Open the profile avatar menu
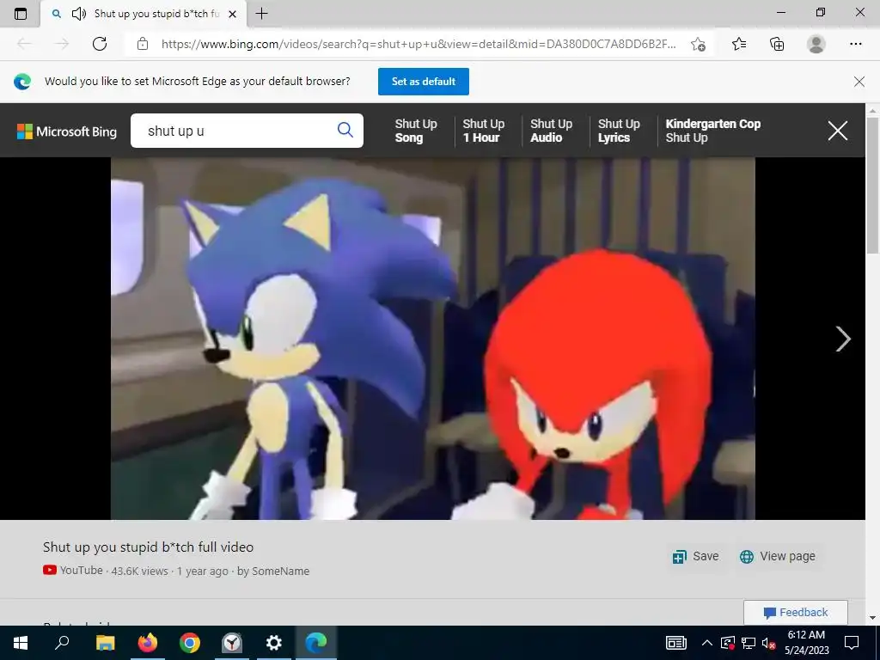Image resolution: width=880 pixels, height=660 pixels. pyautogui.click(x=816, y=44)
